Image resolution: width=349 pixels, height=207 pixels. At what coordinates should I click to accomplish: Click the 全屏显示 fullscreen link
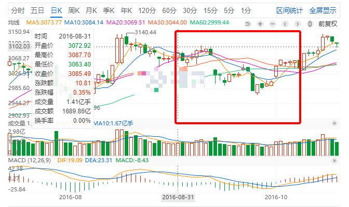323,10
